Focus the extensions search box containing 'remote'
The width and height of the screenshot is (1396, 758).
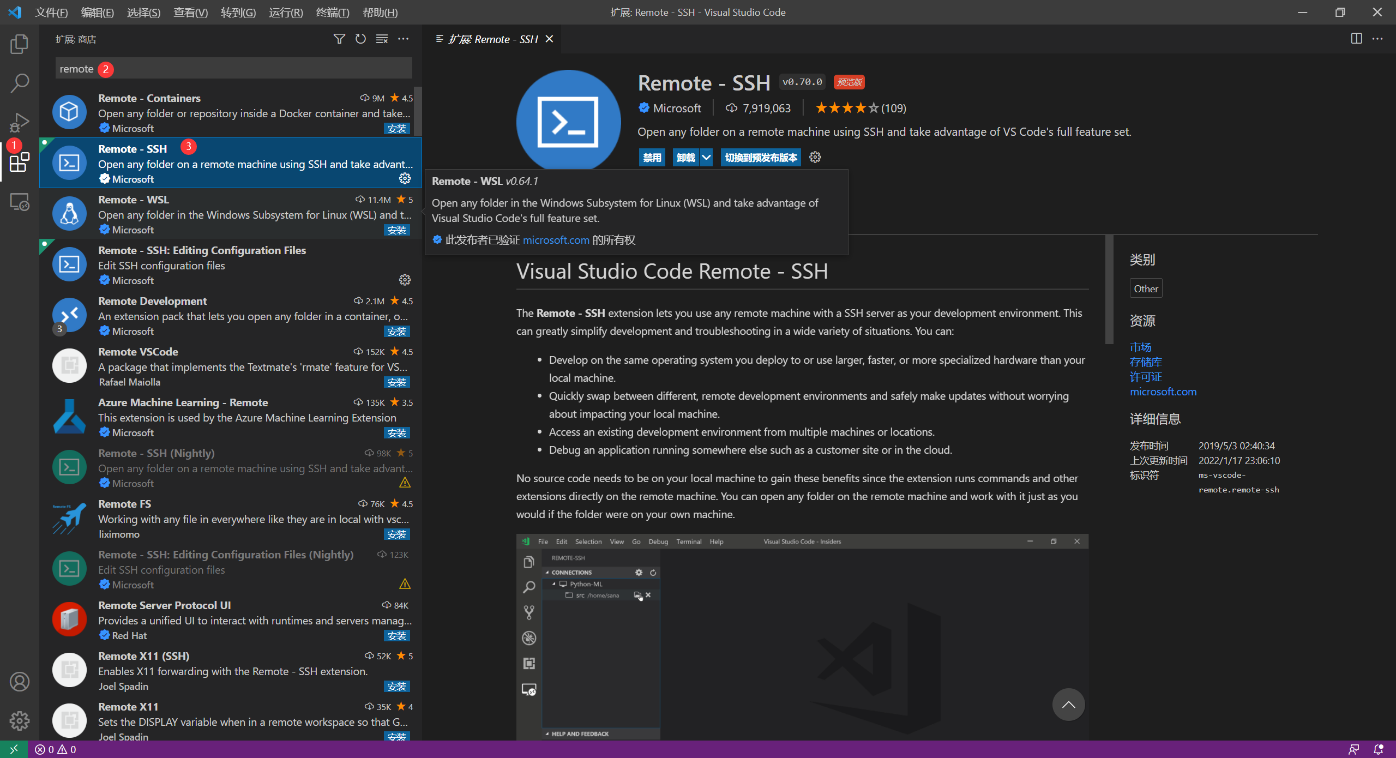coord(233,69)
